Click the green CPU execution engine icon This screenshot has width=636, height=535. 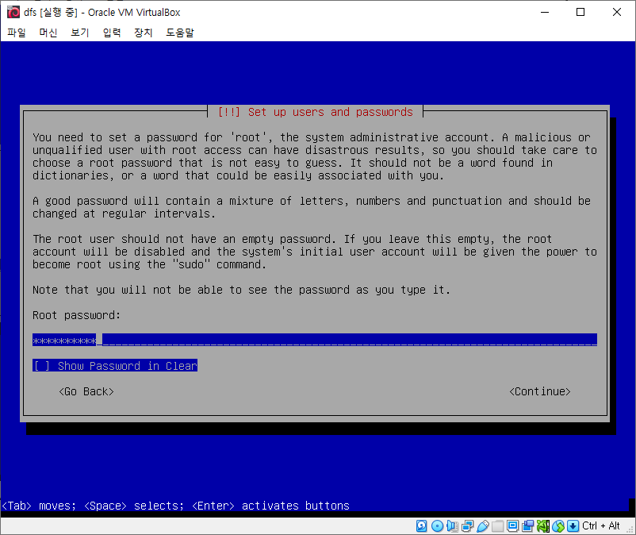pos(543,526)
